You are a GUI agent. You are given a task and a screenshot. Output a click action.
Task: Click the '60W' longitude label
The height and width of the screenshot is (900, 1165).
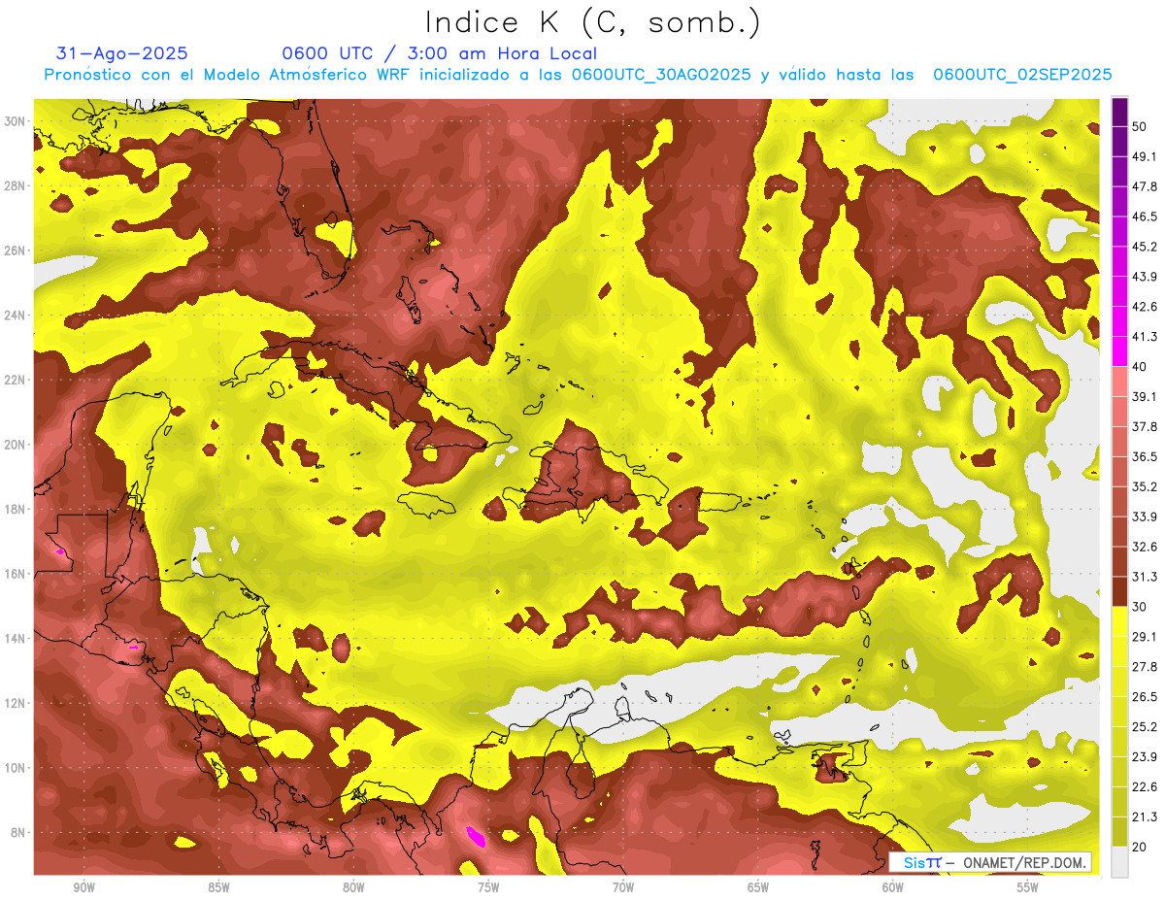893,887
